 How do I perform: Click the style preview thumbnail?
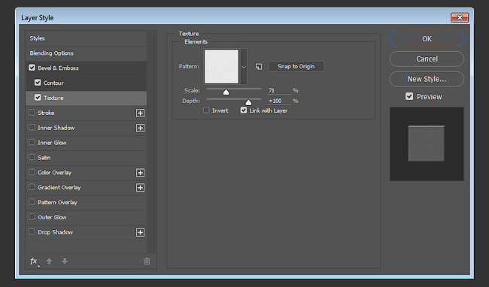pyautogui.click(x=427, y=143)
